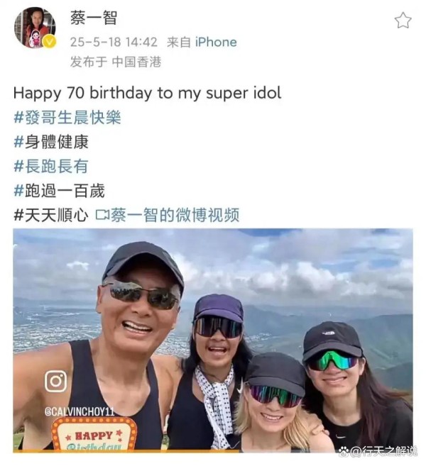
Task: Tap the star favorite icon
Action: (x=403, y=21)
